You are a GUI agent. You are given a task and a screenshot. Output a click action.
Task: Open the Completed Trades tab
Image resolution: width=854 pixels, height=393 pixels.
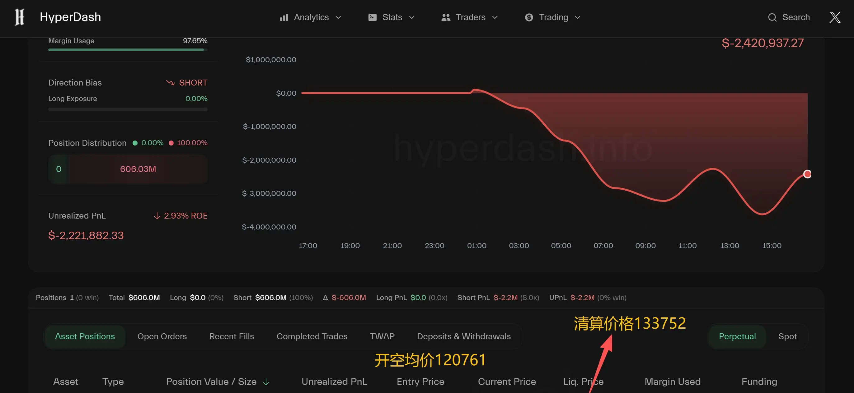click(x=312, y=336)
